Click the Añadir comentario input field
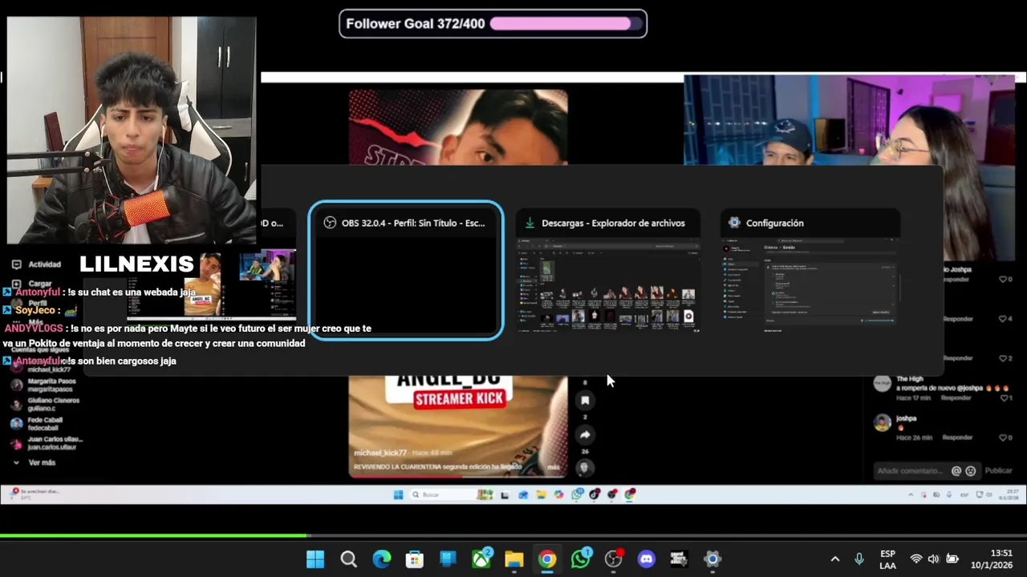The image size is (1027, 577). pyautogui.click(x=911, y=471)
